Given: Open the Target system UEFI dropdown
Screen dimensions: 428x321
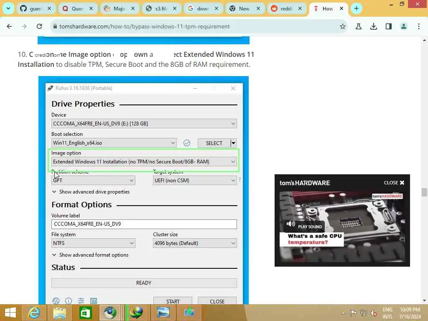Looking at the screenshot, I should pyautogui.click(x=195, y=181).
